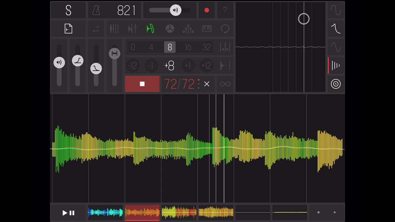This screenshot has height=222, width=395.
Task: Click the +8 pitch value
Action: pyautogui.click(x=169, y=66)
